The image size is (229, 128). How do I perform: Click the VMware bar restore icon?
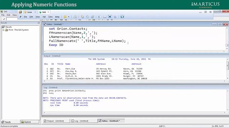(x=205, y=12)
